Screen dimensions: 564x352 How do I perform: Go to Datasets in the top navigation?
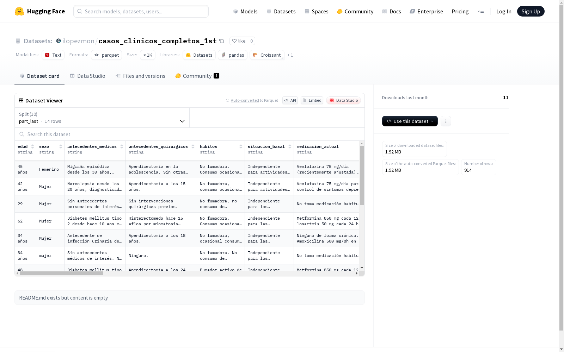pyautogui.click(x=281, y=11)
